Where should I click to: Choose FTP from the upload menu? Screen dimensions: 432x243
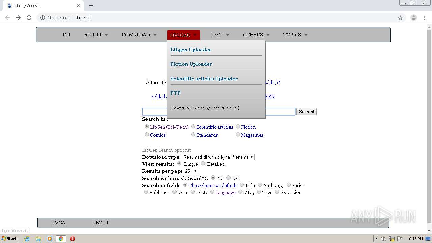tap(175, 93)
